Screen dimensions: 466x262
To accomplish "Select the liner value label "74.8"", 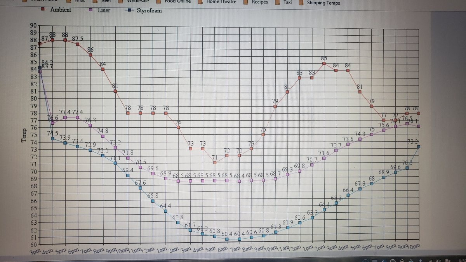I will tap(103, 130).
